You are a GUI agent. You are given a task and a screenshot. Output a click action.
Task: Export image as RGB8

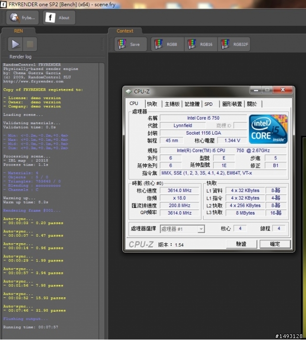pos(167,44)
